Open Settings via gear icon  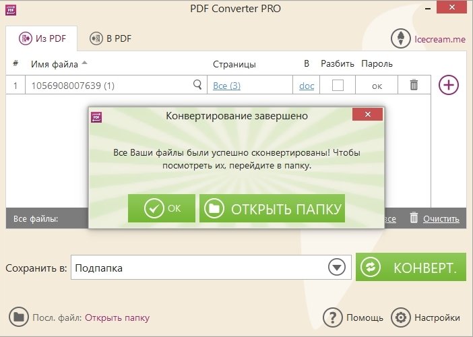click(x=401, y=317)
